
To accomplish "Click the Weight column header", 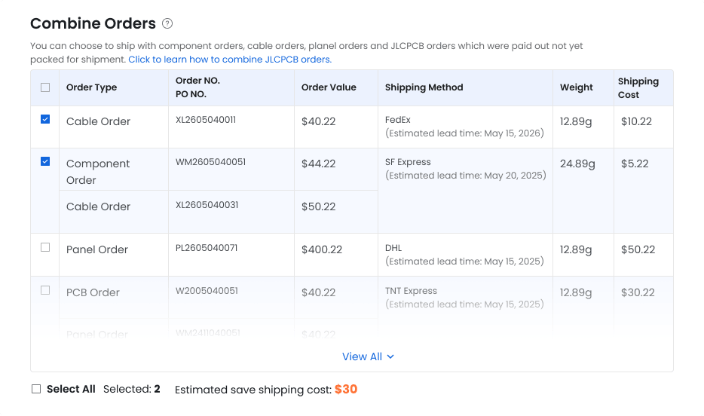I will [x=577, y=87].
